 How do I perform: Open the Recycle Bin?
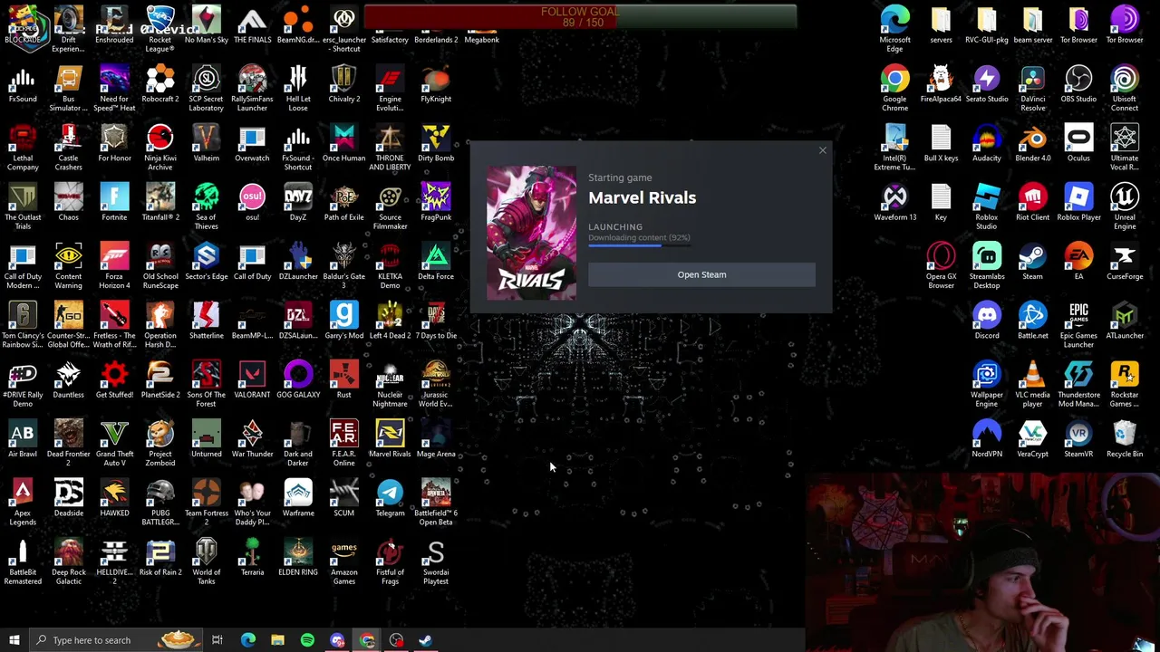(x=1125, y=439)
